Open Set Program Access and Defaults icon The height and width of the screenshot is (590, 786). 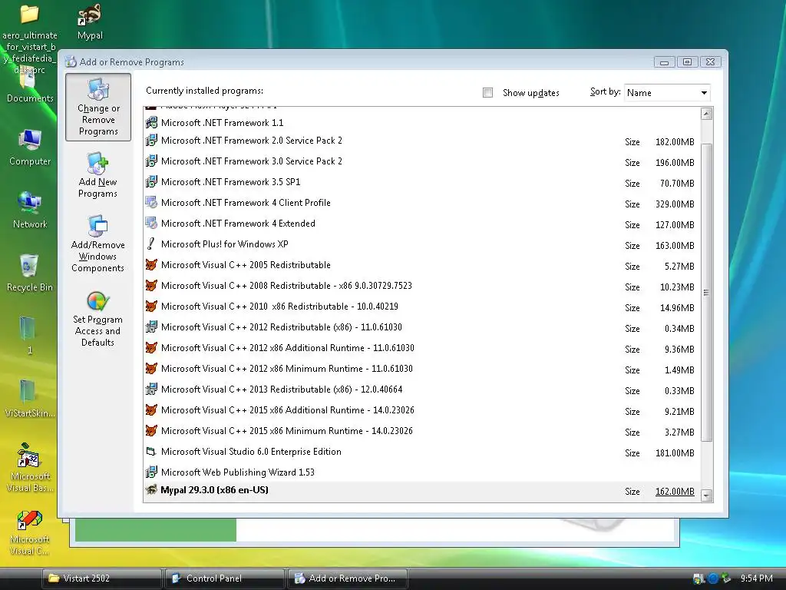tap(97, 319)
